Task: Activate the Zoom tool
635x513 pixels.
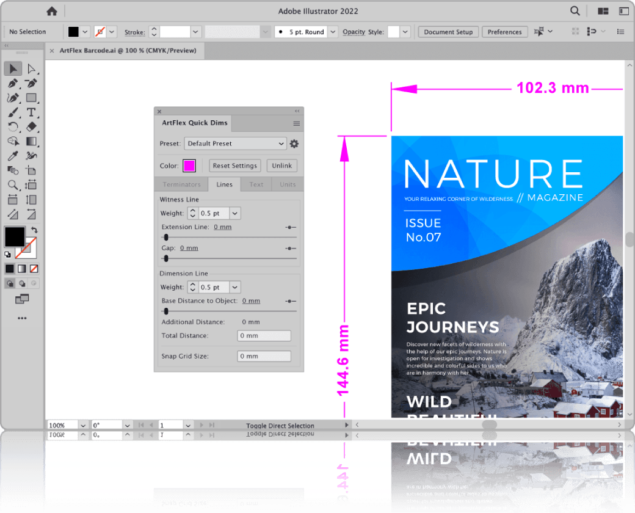Action: tap(13, 185)
